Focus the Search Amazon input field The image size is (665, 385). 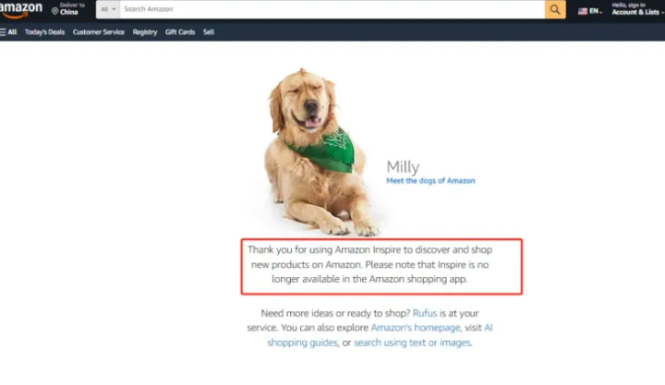(x=332, y=9)
